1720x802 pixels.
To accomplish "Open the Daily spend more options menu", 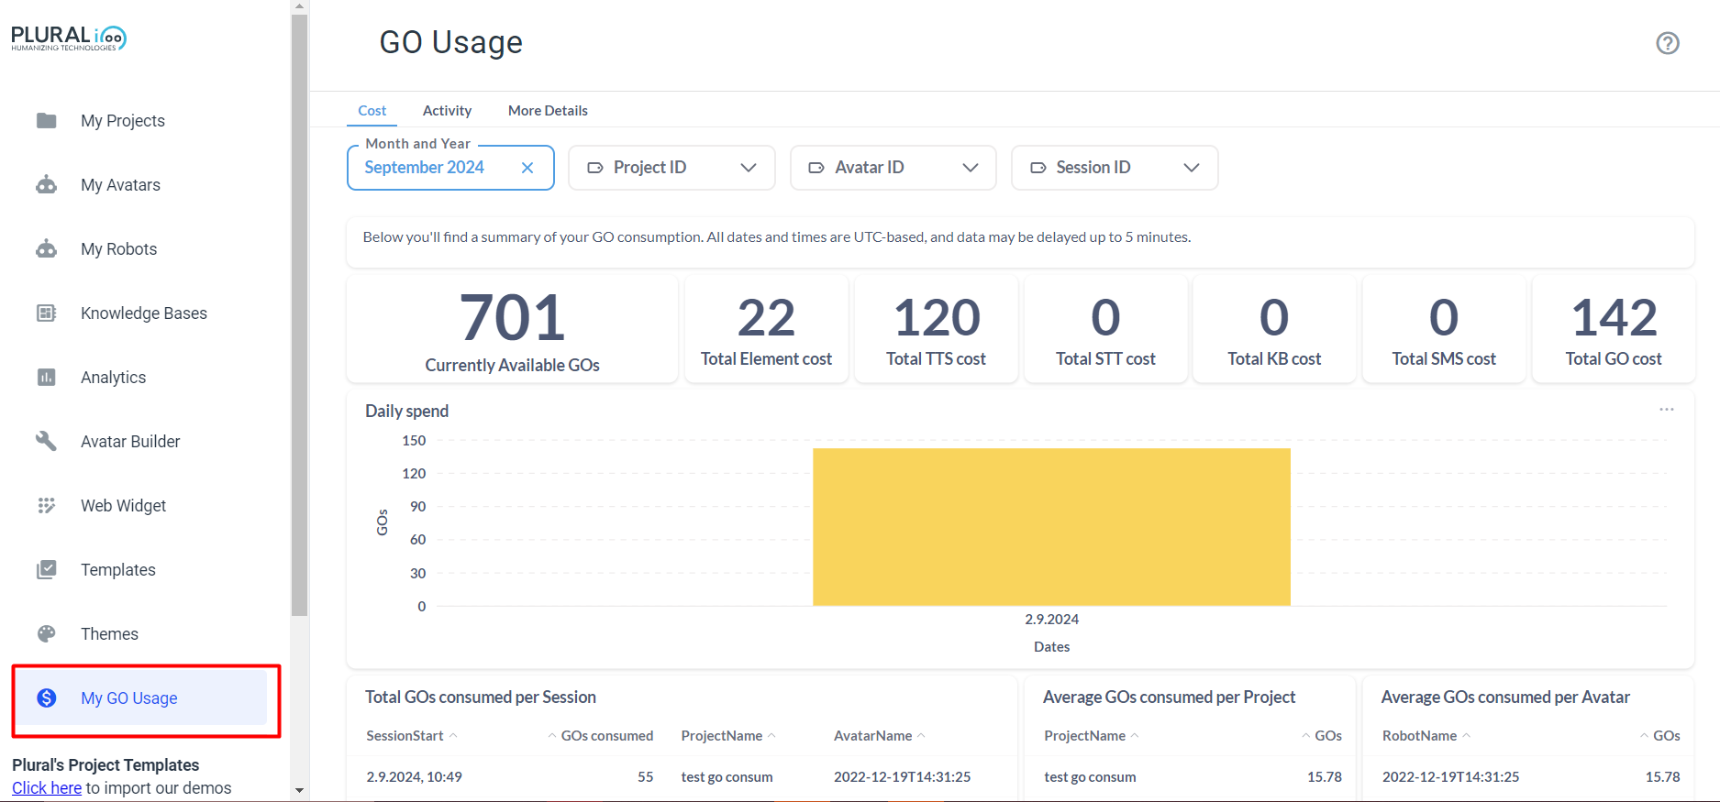I will click(x=1667, y=410).
